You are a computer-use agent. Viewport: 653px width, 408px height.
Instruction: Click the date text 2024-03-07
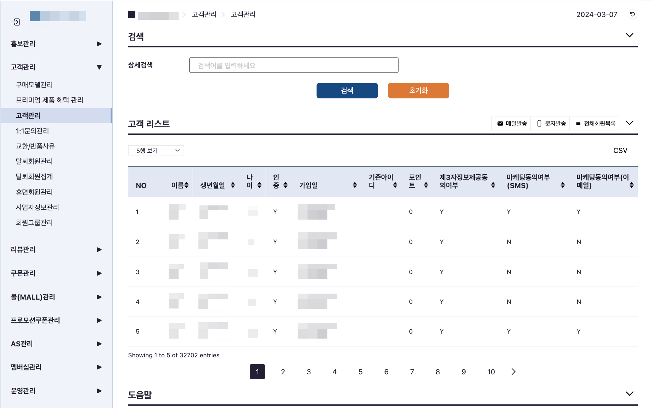point(597,15)
